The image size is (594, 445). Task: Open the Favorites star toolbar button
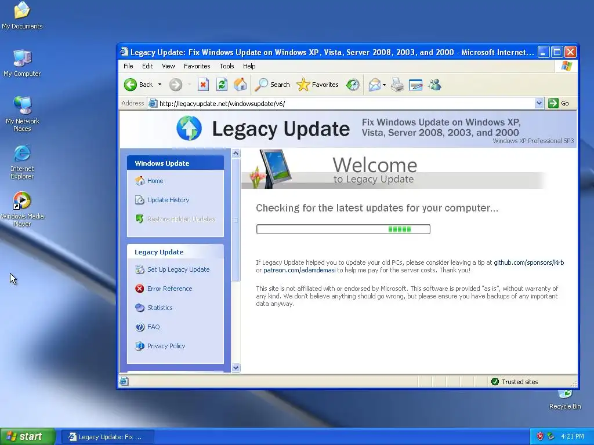point(317,85)
